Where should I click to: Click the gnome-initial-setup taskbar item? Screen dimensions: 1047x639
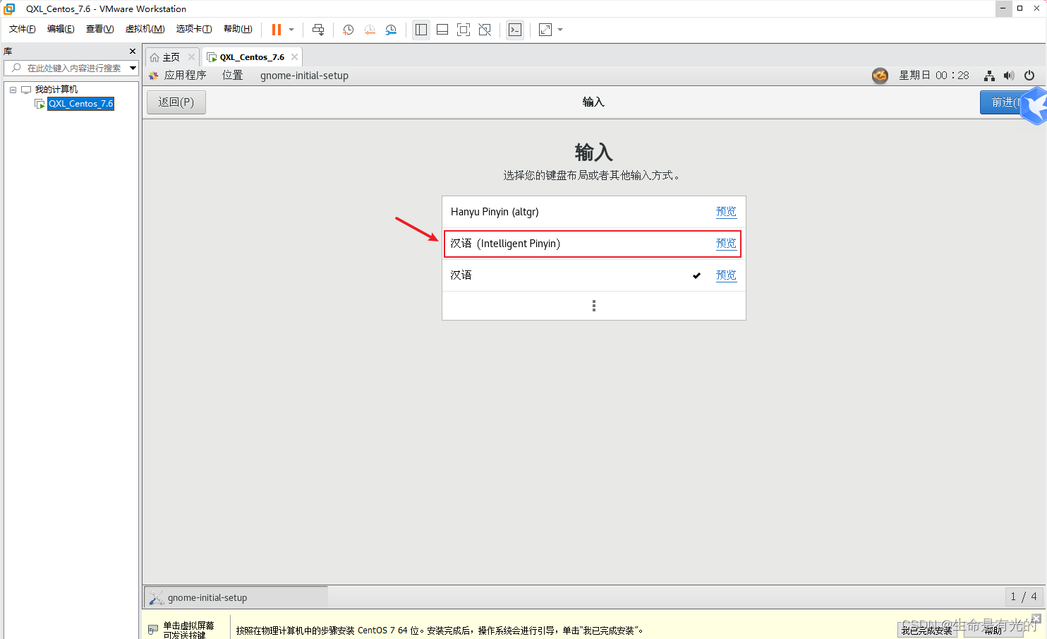coord(236,597)
